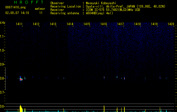The height and width of the screenshot is (112, 177).
Task: Click the yellow power spike at 1416
Action: coord(104,109)
